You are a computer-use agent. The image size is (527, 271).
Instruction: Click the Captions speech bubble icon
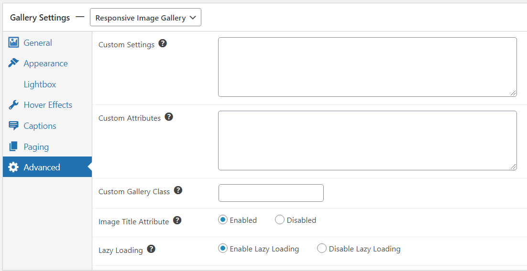[13, 126]
